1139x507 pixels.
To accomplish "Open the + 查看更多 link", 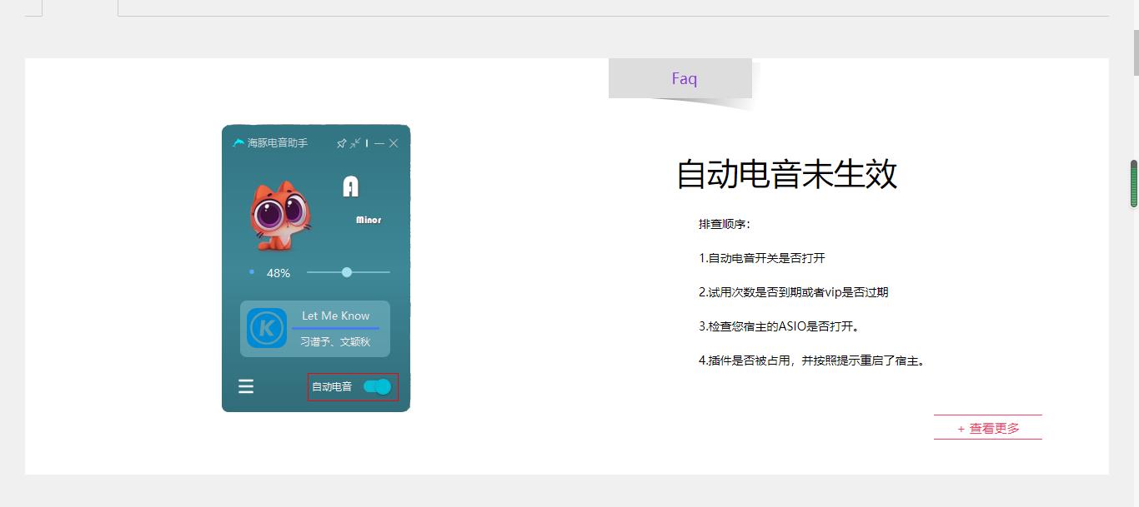I will [x=988, y=428].
